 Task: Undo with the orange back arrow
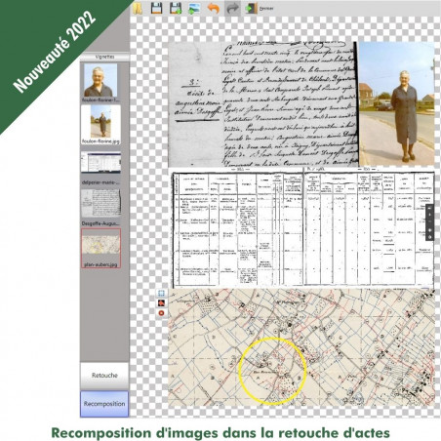tap(214, 8)
